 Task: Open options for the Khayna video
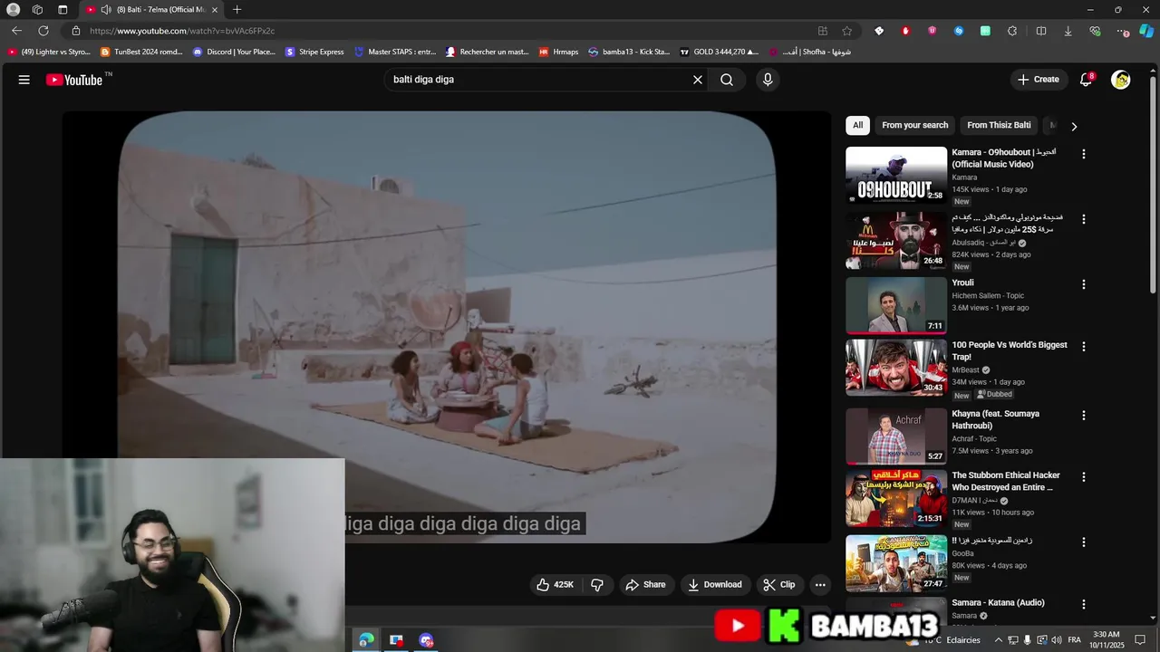[1083, 416]
